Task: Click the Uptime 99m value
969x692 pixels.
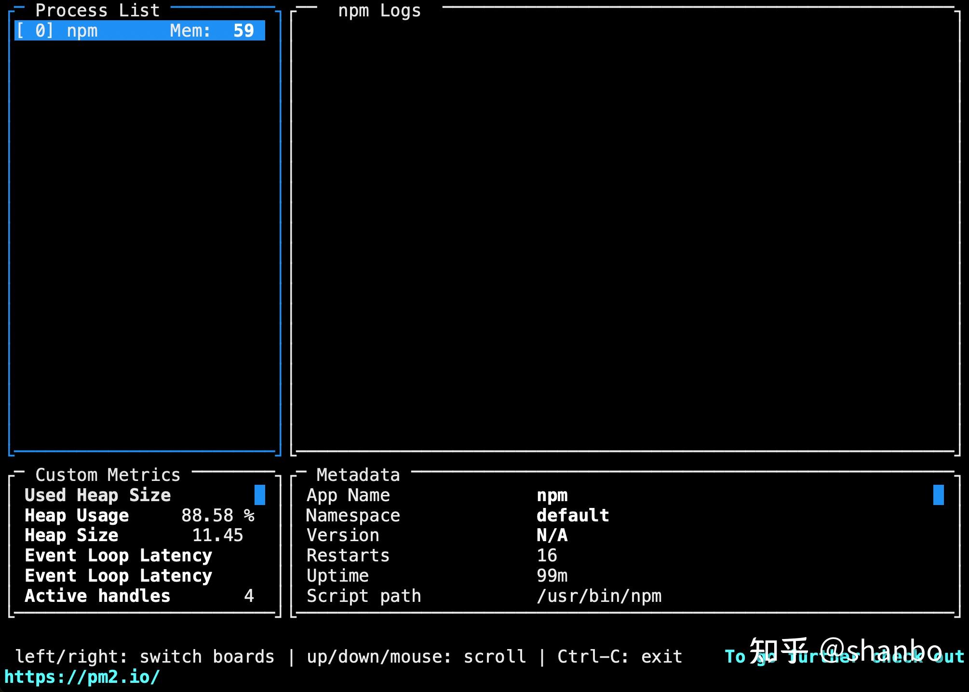Action: point(552,576)
